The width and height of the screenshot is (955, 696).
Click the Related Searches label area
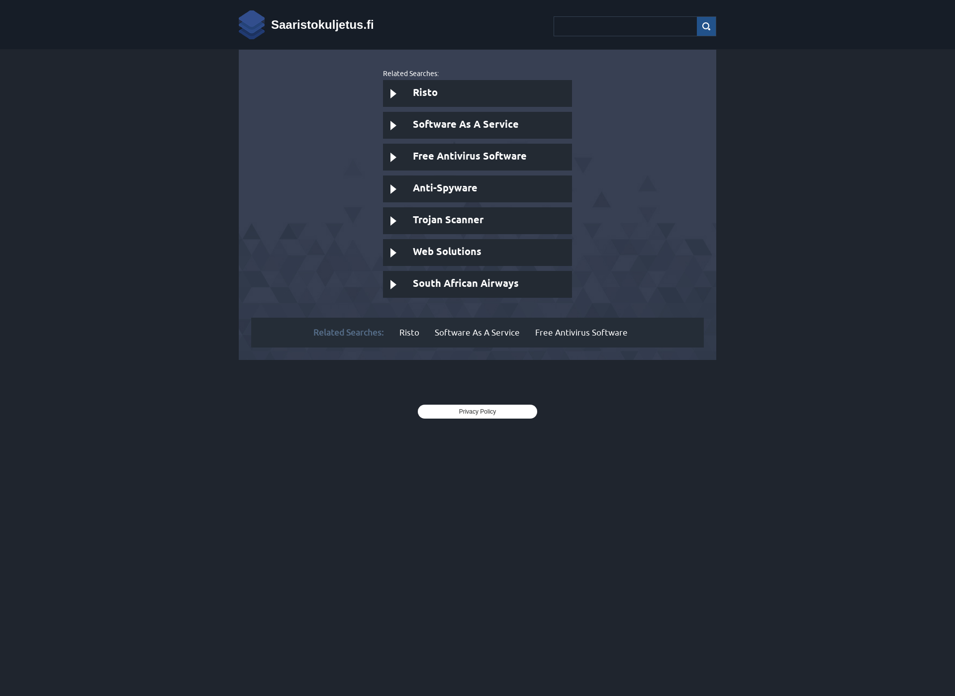point(410,74)
